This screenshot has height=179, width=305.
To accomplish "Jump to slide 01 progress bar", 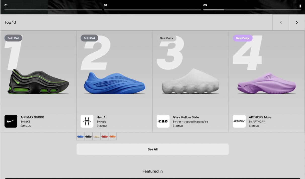I will (x=53, y=10).
